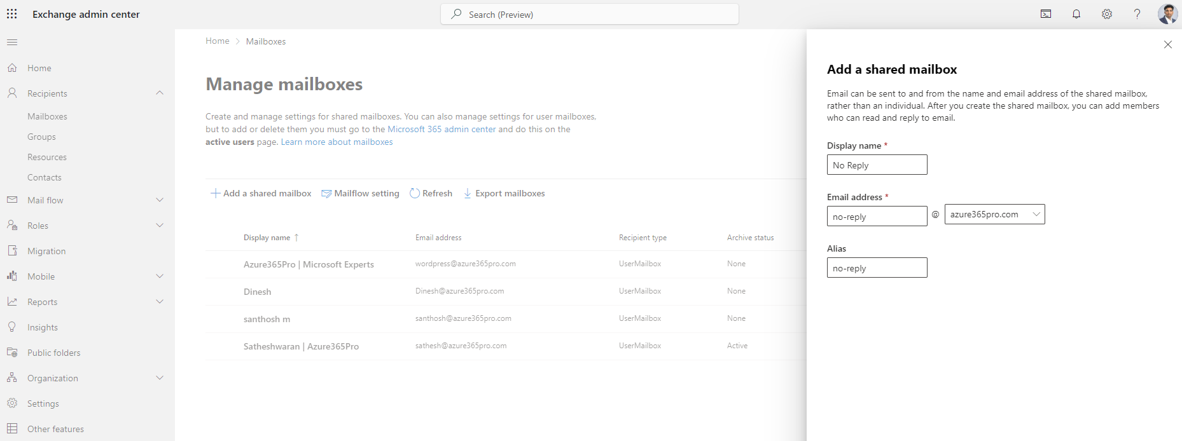Select Satheshwaran | Azure365Pro mailbox
This screenshot has height=441, width=1182.
[x=506, y=346]
